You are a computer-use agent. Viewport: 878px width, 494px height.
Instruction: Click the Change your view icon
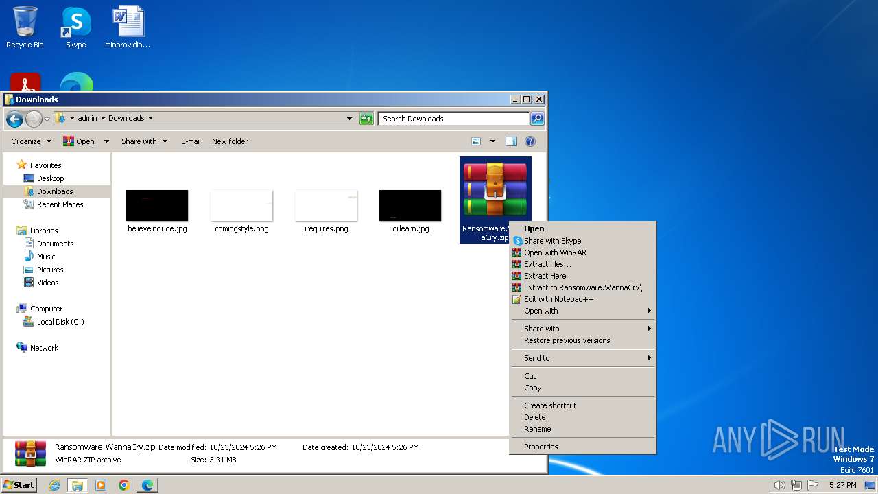pyautogui.click(x=476, y=141)
